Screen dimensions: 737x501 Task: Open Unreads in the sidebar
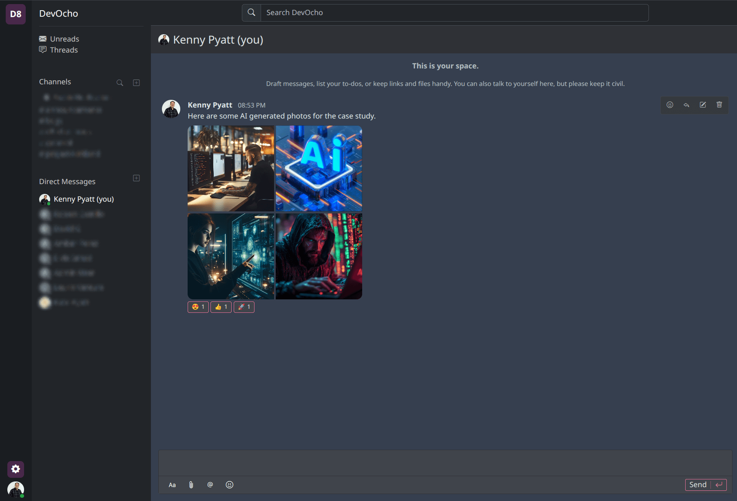click(64, 38)
